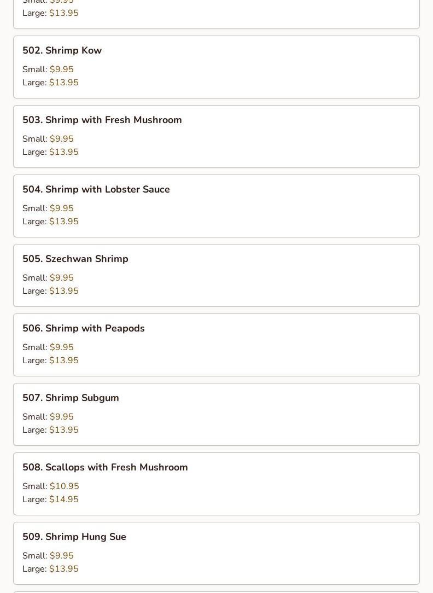Click the $14.95 Large scallops price
The height and width of the screenshot is (593, 433).
click(63, 499)
